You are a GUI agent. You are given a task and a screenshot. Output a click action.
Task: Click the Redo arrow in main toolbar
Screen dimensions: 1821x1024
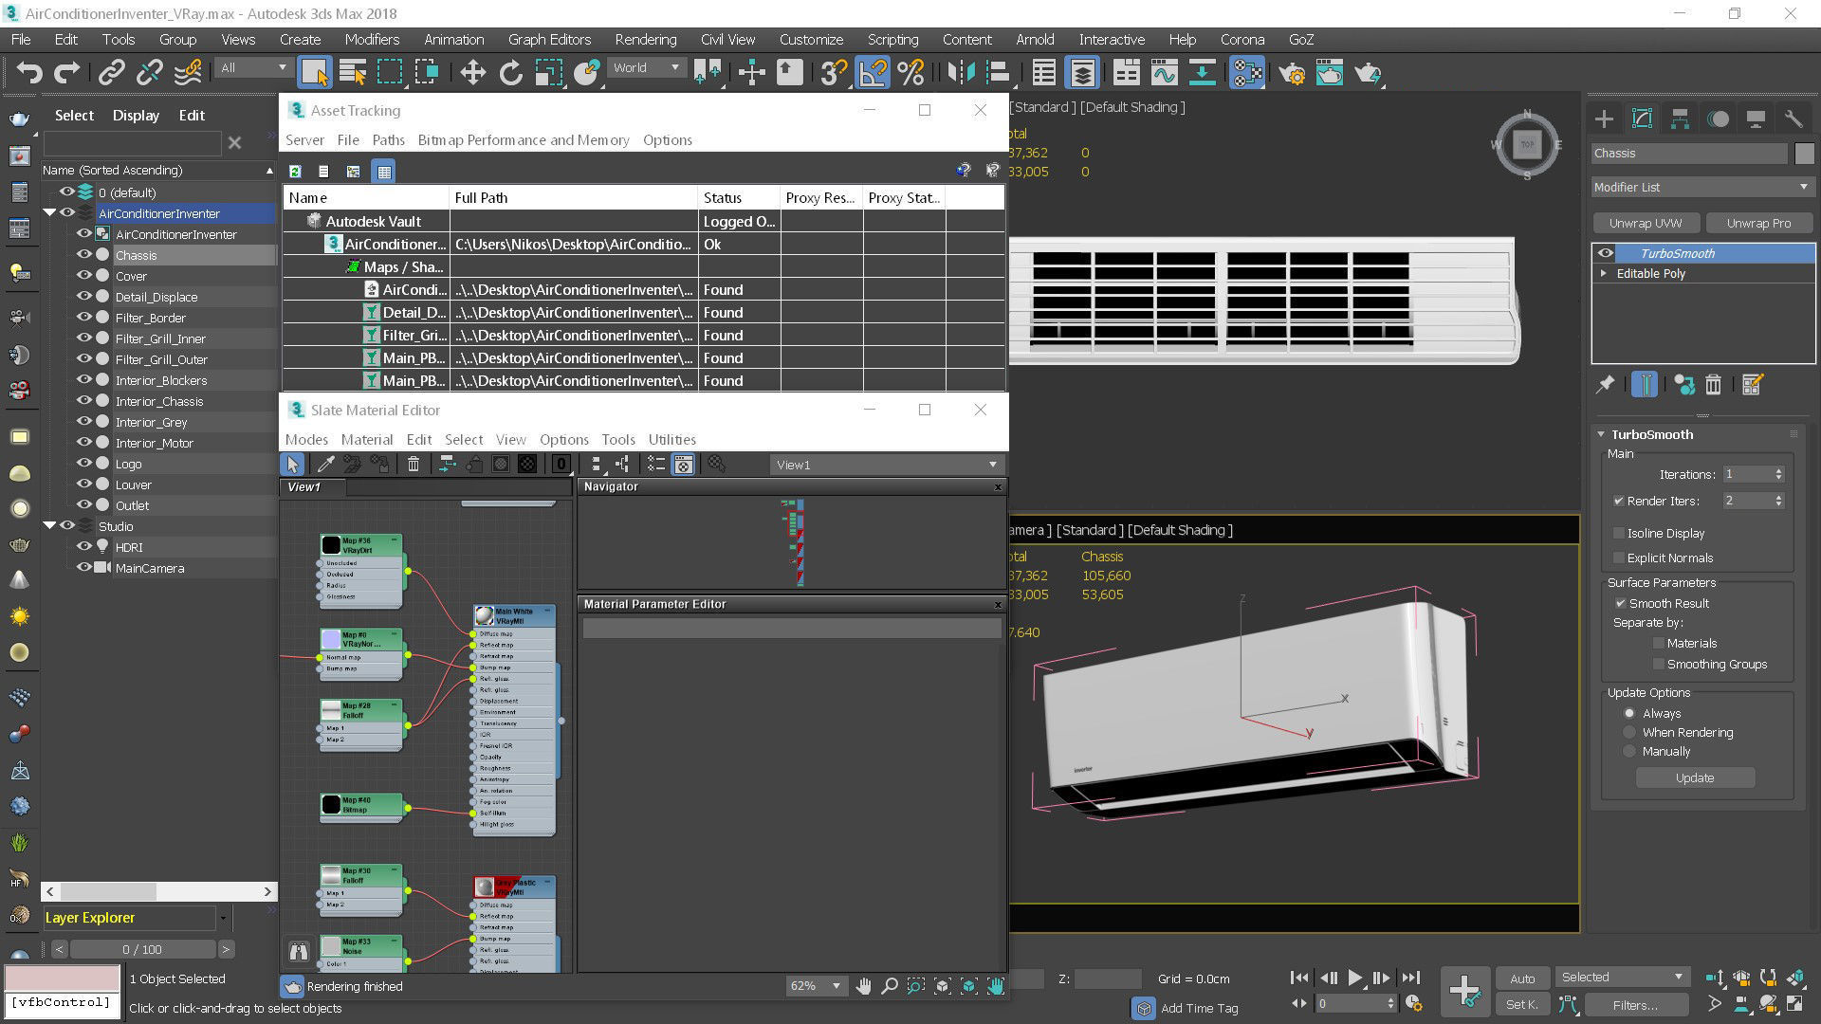pyautogui.click(x=66, y=73)
